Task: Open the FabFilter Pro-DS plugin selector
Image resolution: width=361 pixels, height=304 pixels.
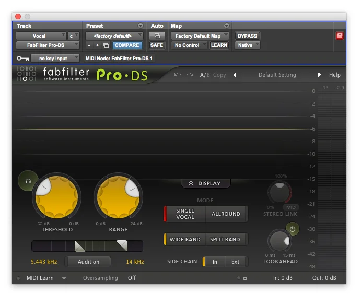Action: [48, 45]
